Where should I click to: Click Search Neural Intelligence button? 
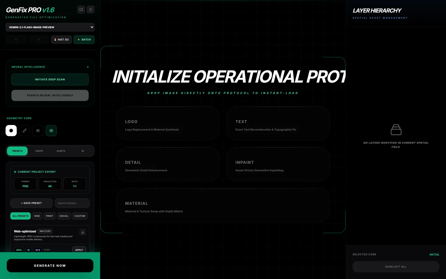coord(50,95)
